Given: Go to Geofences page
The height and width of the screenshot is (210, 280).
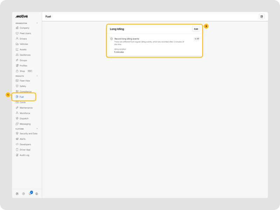Looking at the screenshot, I should pyautogui.click(x=25, y=55).
